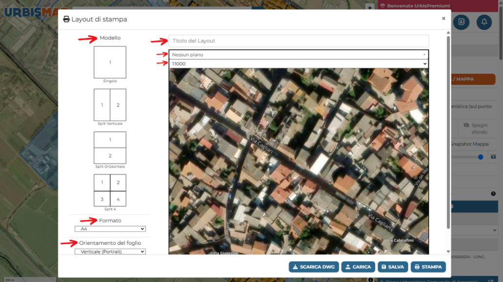The height and width of the screenshot is (282, 503).
Task: Click the scroll down arrow in dialog
Action: [448, 252]
